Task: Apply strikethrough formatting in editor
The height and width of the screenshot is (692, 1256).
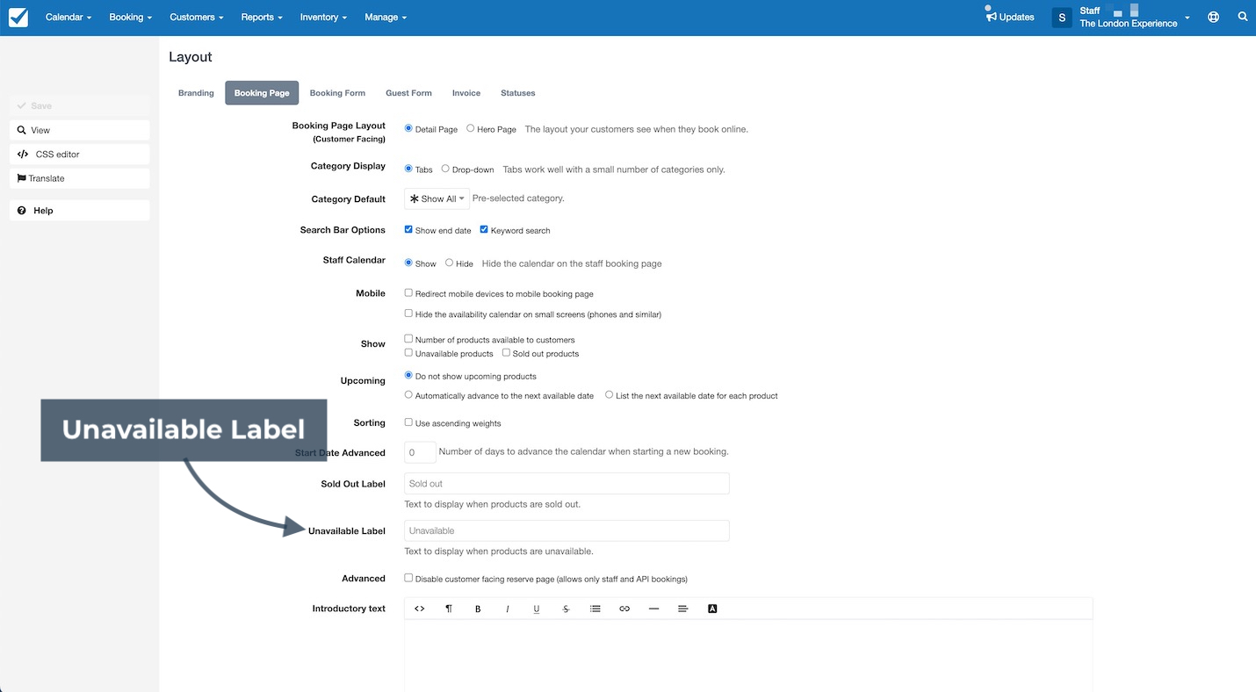Action: [x=566, y=609]
